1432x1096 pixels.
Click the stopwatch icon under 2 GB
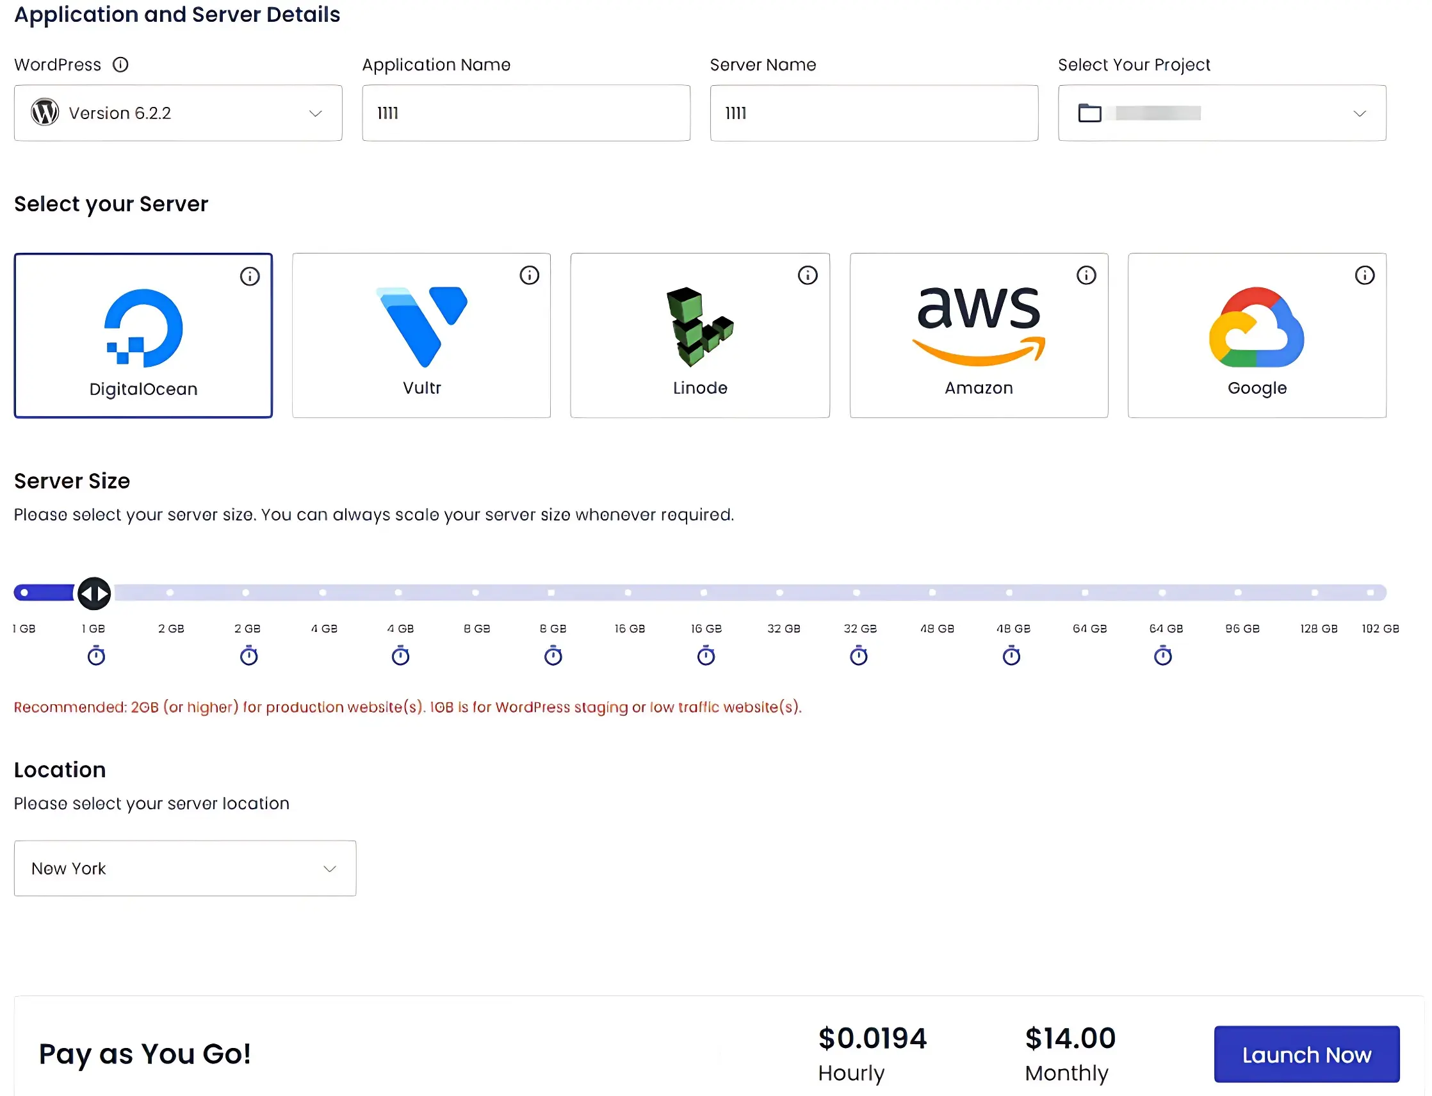[x=248, y=655]
